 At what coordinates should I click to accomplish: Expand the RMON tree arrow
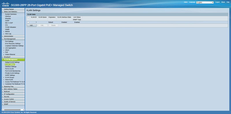click(4, 32)
